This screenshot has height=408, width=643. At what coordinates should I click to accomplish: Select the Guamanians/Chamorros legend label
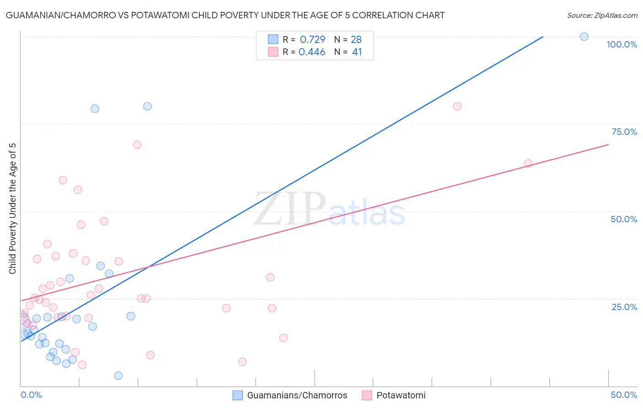point(297,395)
